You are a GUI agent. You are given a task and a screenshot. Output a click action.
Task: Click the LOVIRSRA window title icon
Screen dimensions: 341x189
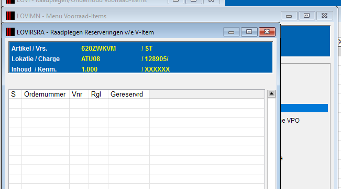[10, 32]
